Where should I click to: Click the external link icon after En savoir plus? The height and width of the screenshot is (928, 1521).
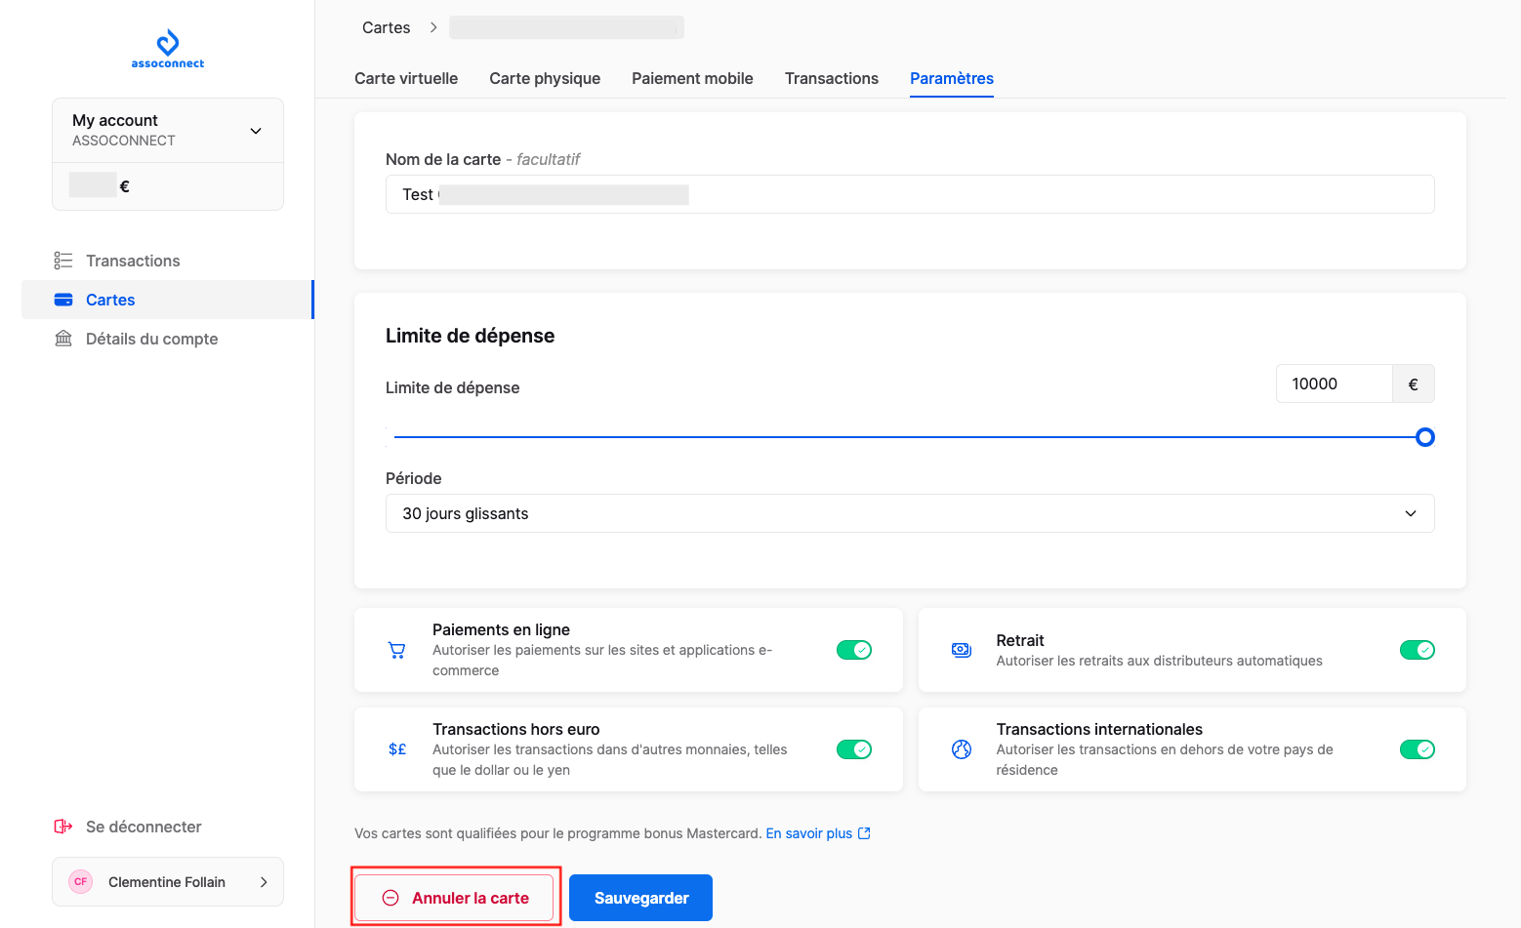coord(864,833)
